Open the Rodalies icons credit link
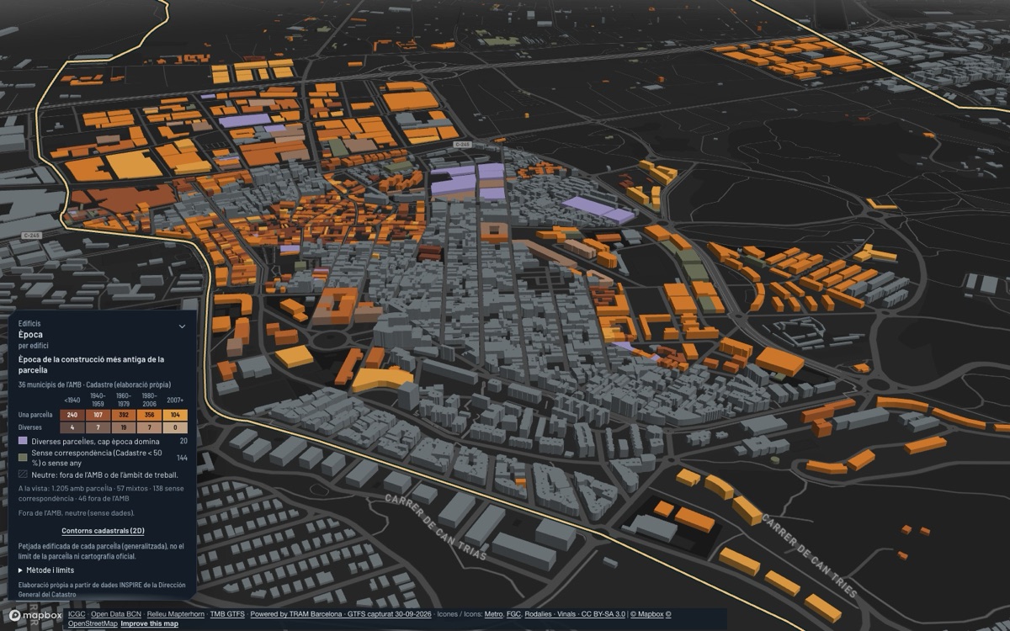 [x=538, y=614]
